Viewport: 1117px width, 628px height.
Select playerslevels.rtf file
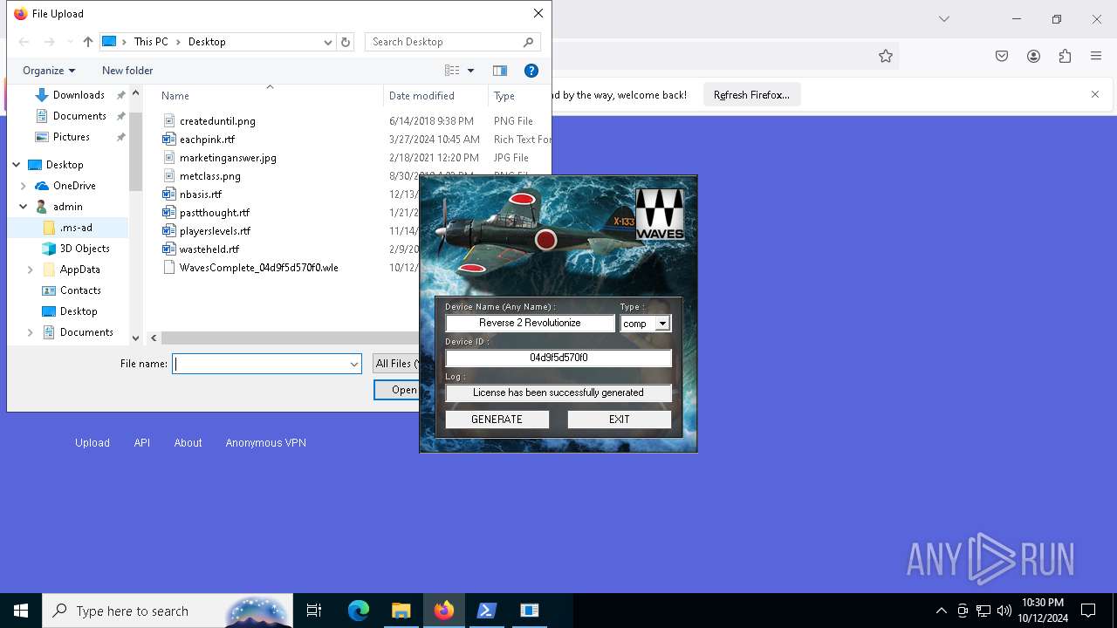tap(215, 231)
